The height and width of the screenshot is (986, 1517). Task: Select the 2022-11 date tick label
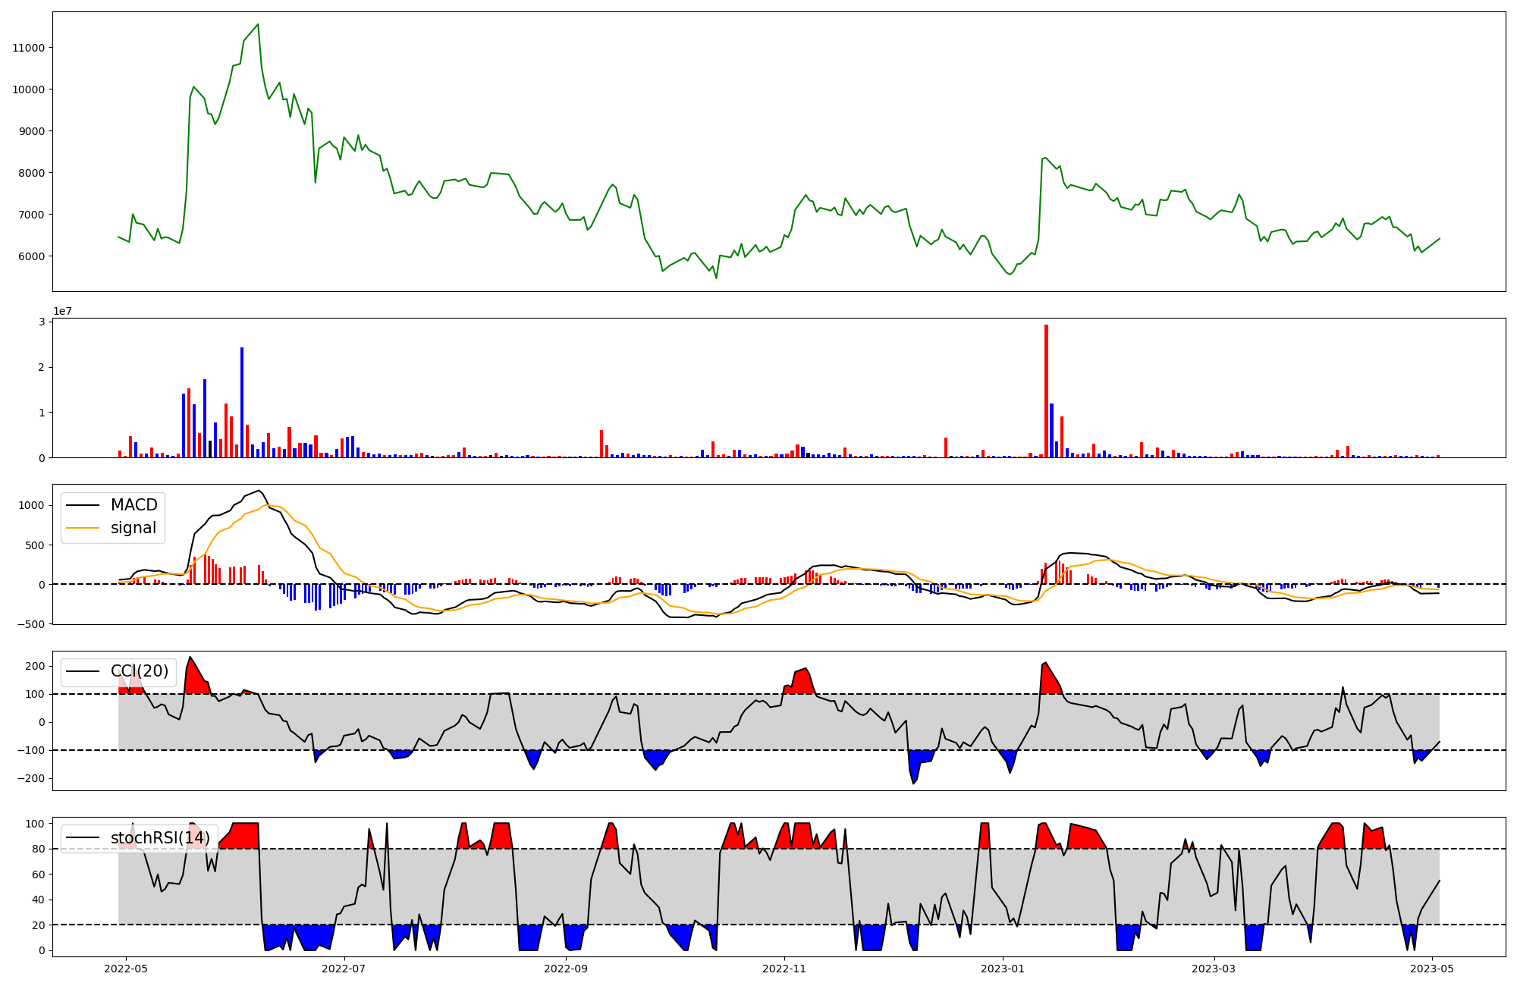coord(784,969)
